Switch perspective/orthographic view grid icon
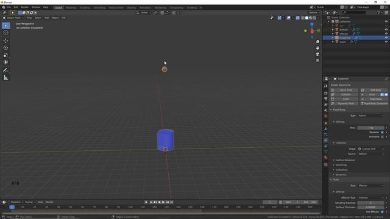Screen dimensions: 390x219 click(317, 60)
